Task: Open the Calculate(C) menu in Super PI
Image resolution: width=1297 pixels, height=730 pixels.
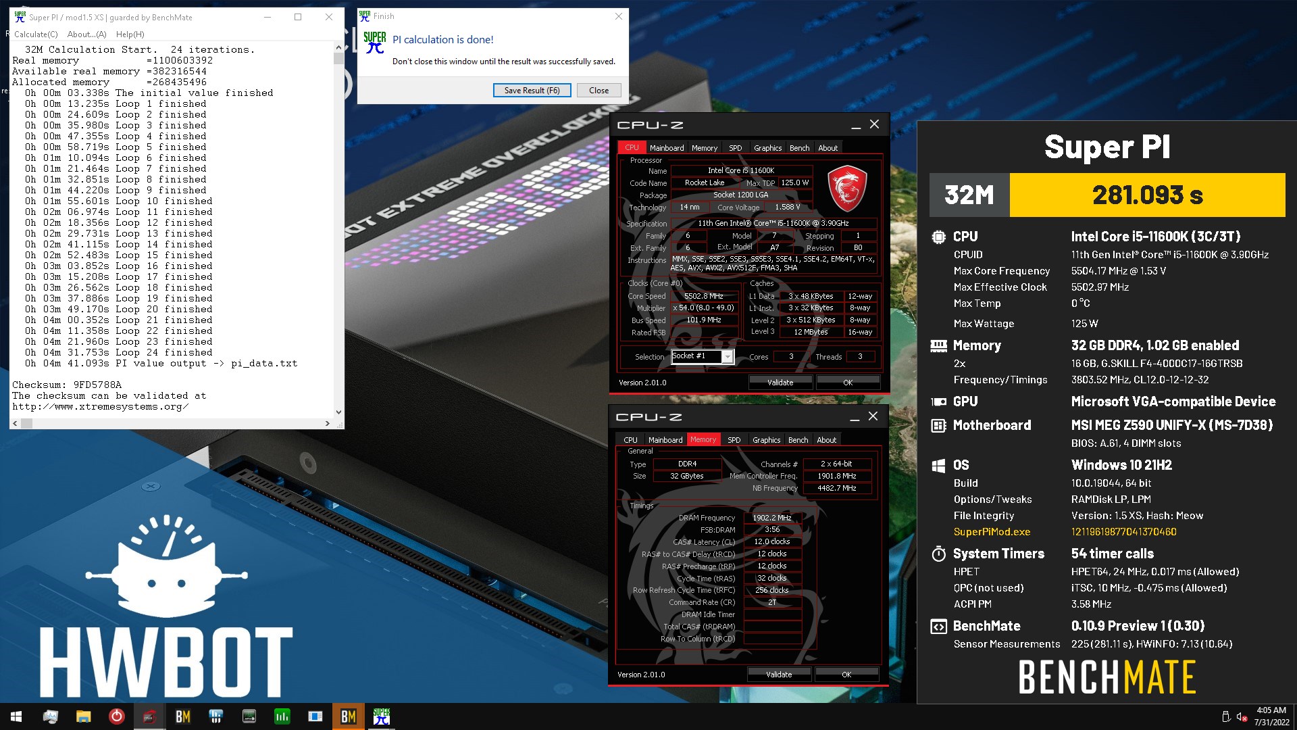Action: [x=36, y=34]
